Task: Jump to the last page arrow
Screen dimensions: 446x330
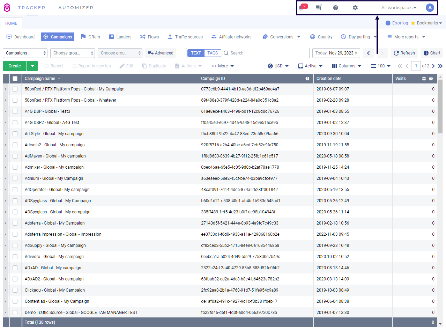Action: coord(440,66)
